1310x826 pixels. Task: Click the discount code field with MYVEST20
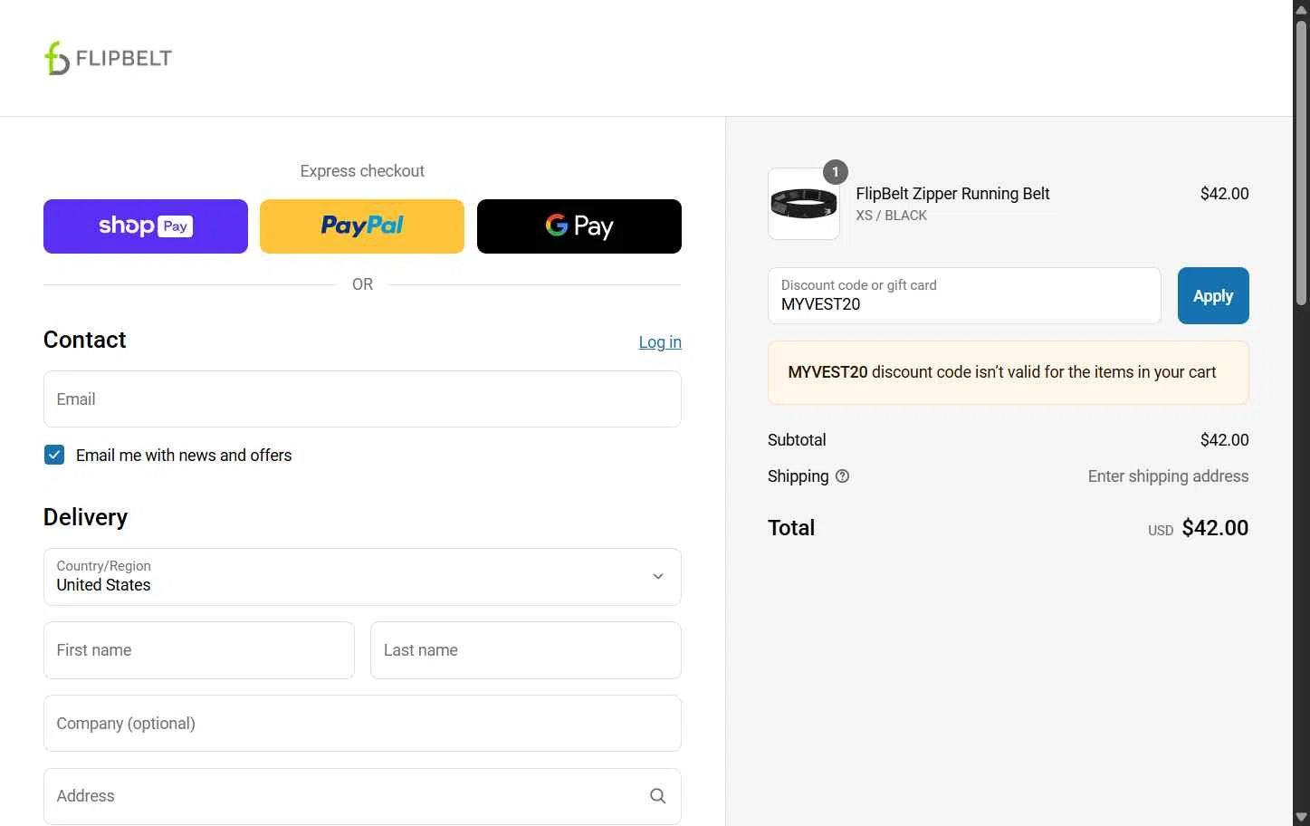[x=964, y=295]
